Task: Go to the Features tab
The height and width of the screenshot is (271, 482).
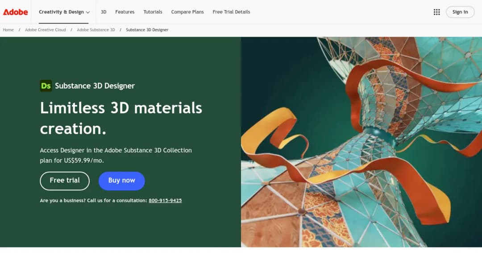Action: coord(125,12)
